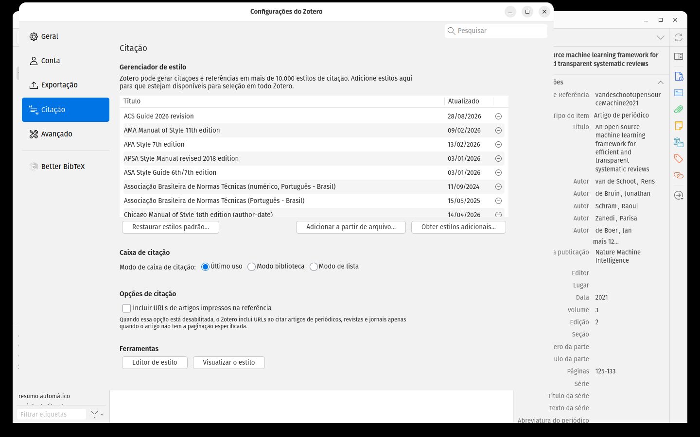Click the Conta person icon
Viewport: 700px width, 437px height.
(x=34, y=61)
